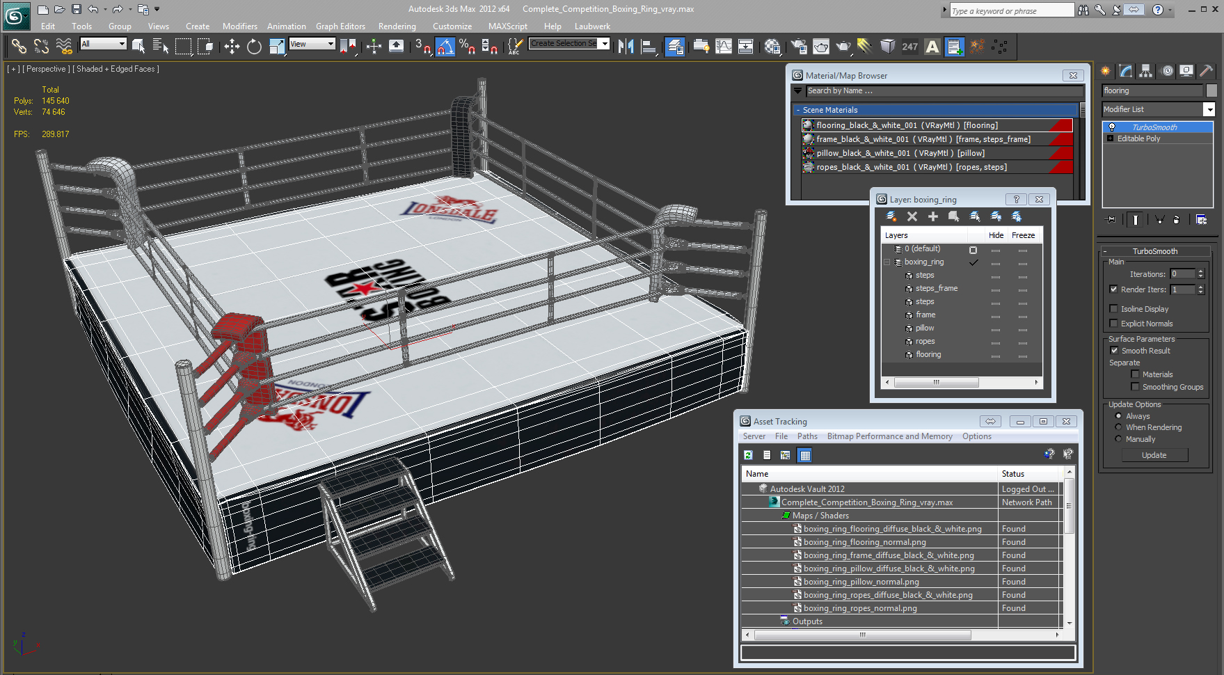Open the Utilities hammer panel tab

[x=1206, y=71]
